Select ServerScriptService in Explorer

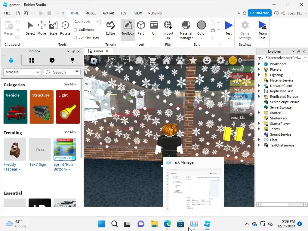284,102
